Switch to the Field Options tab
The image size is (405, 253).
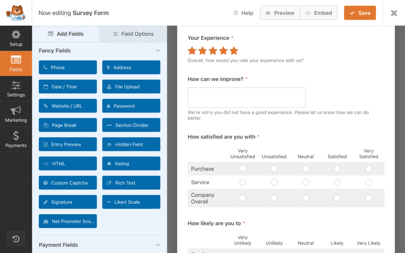[133, 34]
